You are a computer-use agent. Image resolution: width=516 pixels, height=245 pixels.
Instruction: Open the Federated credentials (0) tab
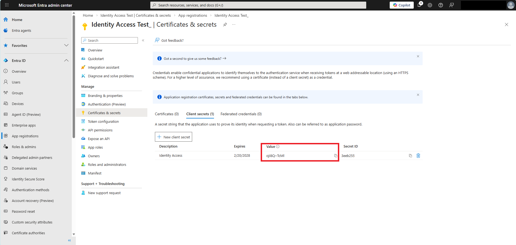click(241, 114)
